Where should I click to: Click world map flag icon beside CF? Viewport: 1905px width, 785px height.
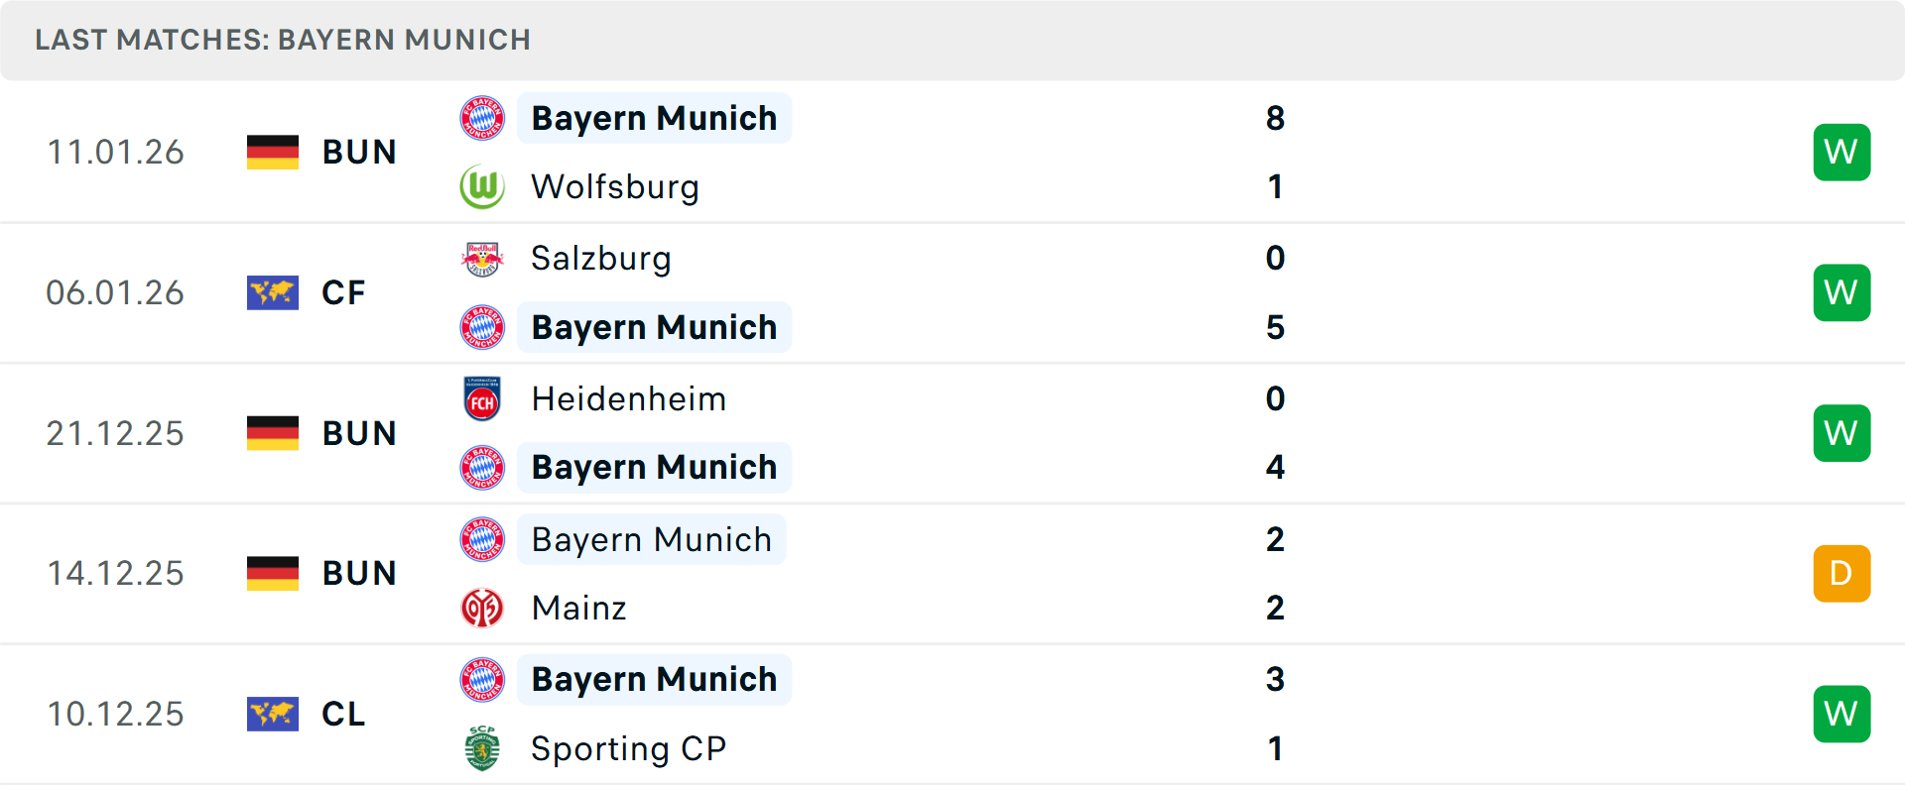(273, 292)
